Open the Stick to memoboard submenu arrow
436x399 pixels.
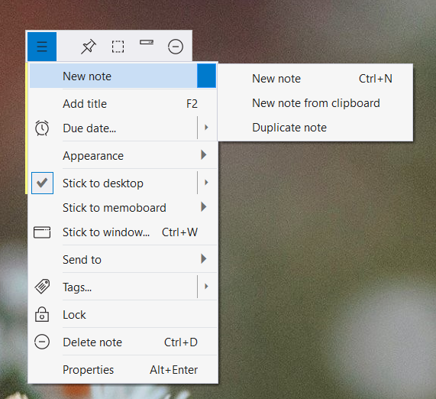click(204, 207)
